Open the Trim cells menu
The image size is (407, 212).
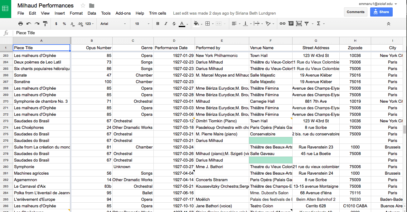(157, 13)
